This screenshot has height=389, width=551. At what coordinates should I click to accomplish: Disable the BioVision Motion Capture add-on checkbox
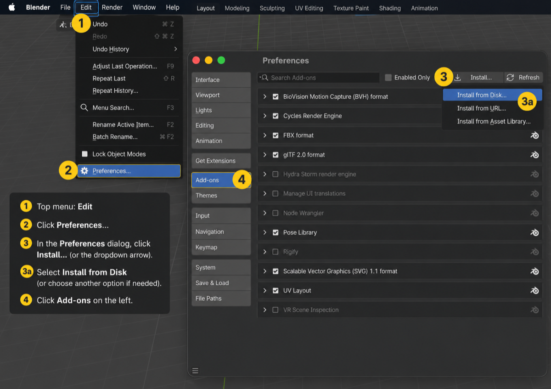point(275,96)
